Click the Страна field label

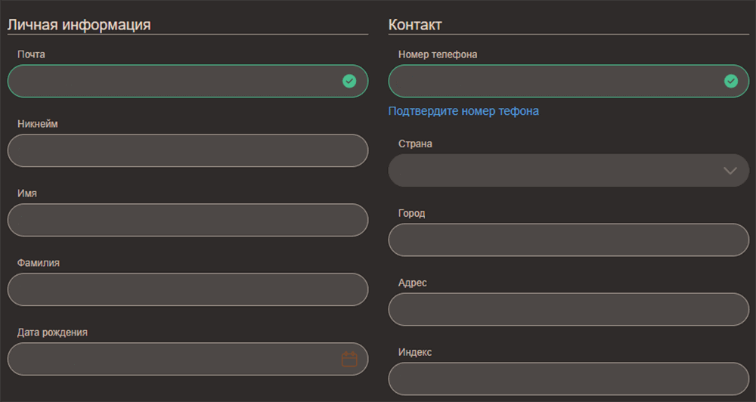pos(415,144)
